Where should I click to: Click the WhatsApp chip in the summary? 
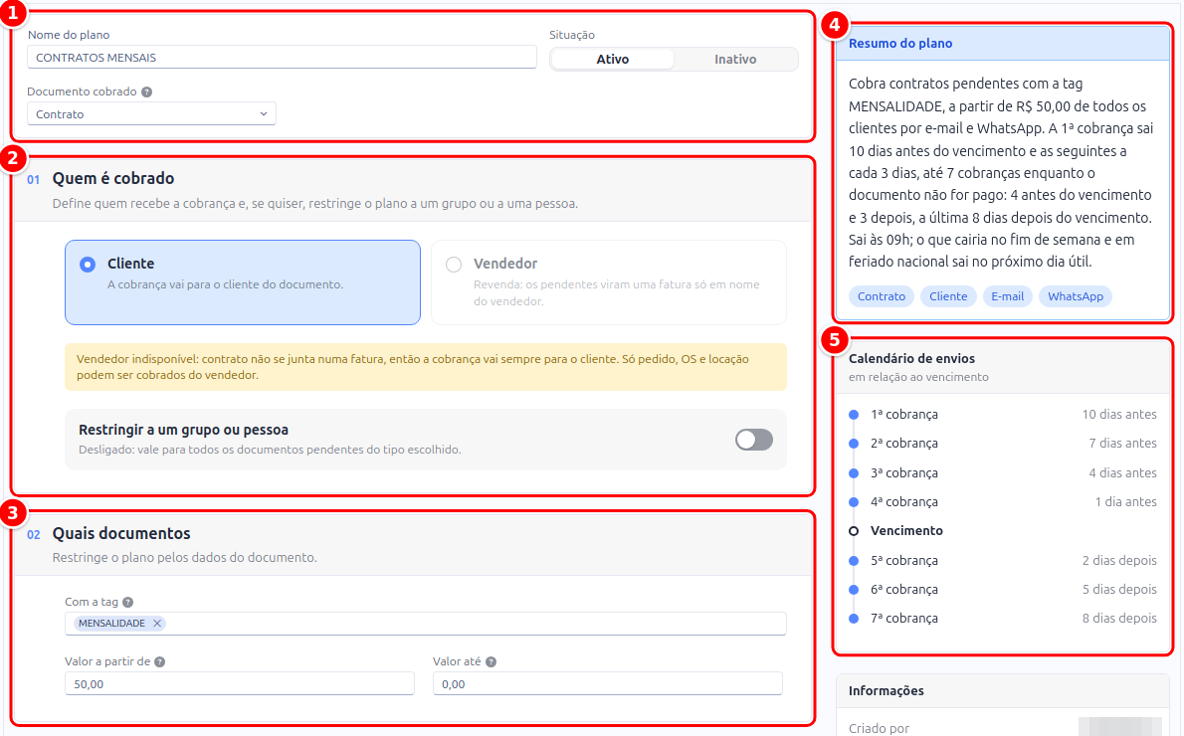(x=1076, y=296)
